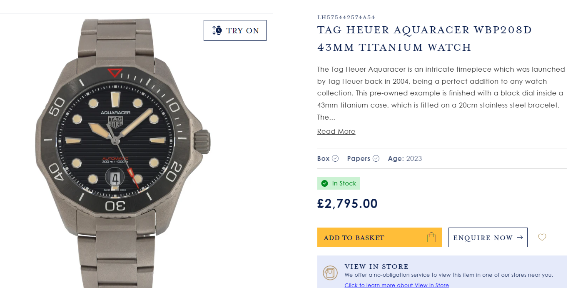Click the £2,795.00 price
This screenshot has width=583, height=288.
(x=347, y=203)
